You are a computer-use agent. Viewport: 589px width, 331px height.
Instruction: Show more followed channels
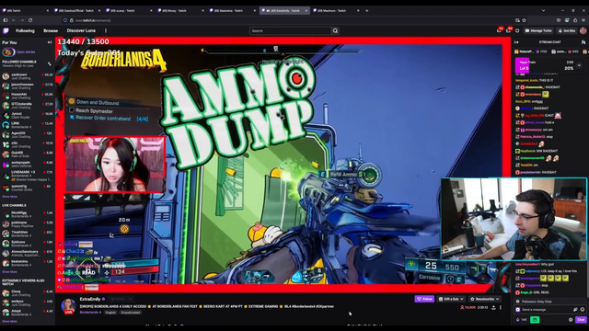point(9,197)
